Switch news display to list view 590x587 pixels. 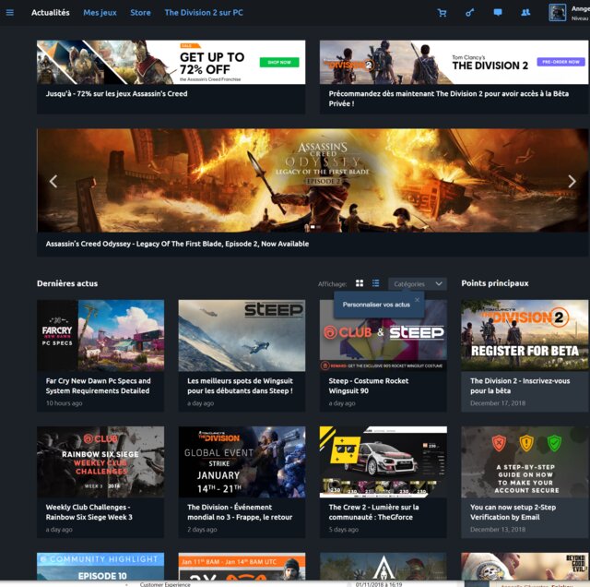[375, 283]
